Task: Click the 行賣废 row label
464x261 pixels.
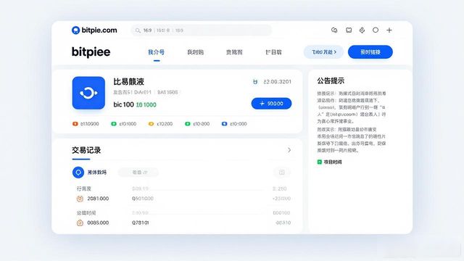Action: 84,188
